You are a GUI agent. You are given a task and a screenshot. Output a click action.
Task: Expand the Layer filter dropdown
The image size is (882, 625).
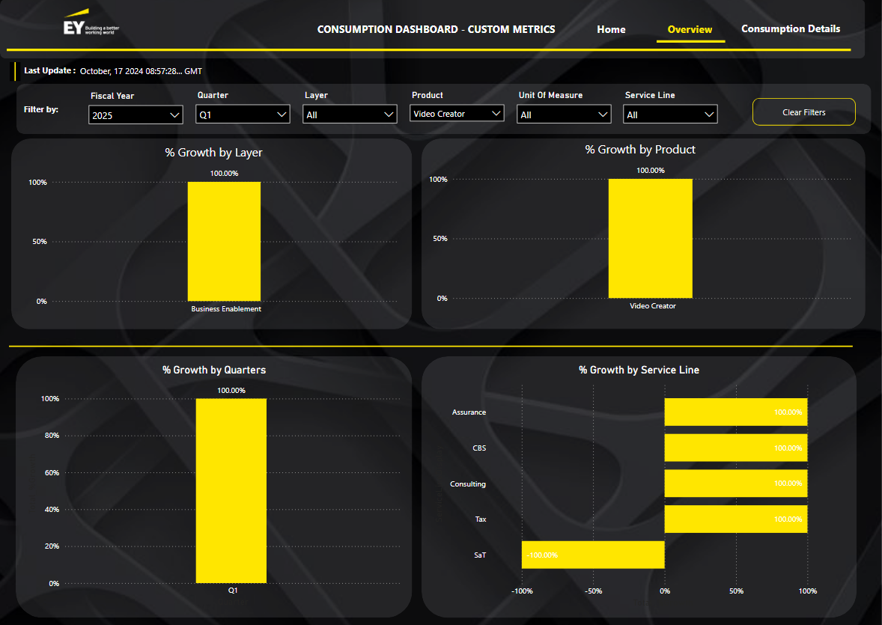click(350, 115)
